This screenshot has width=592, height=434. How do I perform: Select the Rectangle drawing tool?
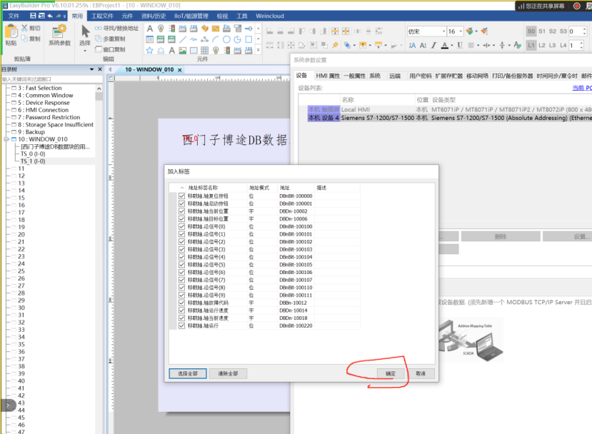(x=249, y=39)
